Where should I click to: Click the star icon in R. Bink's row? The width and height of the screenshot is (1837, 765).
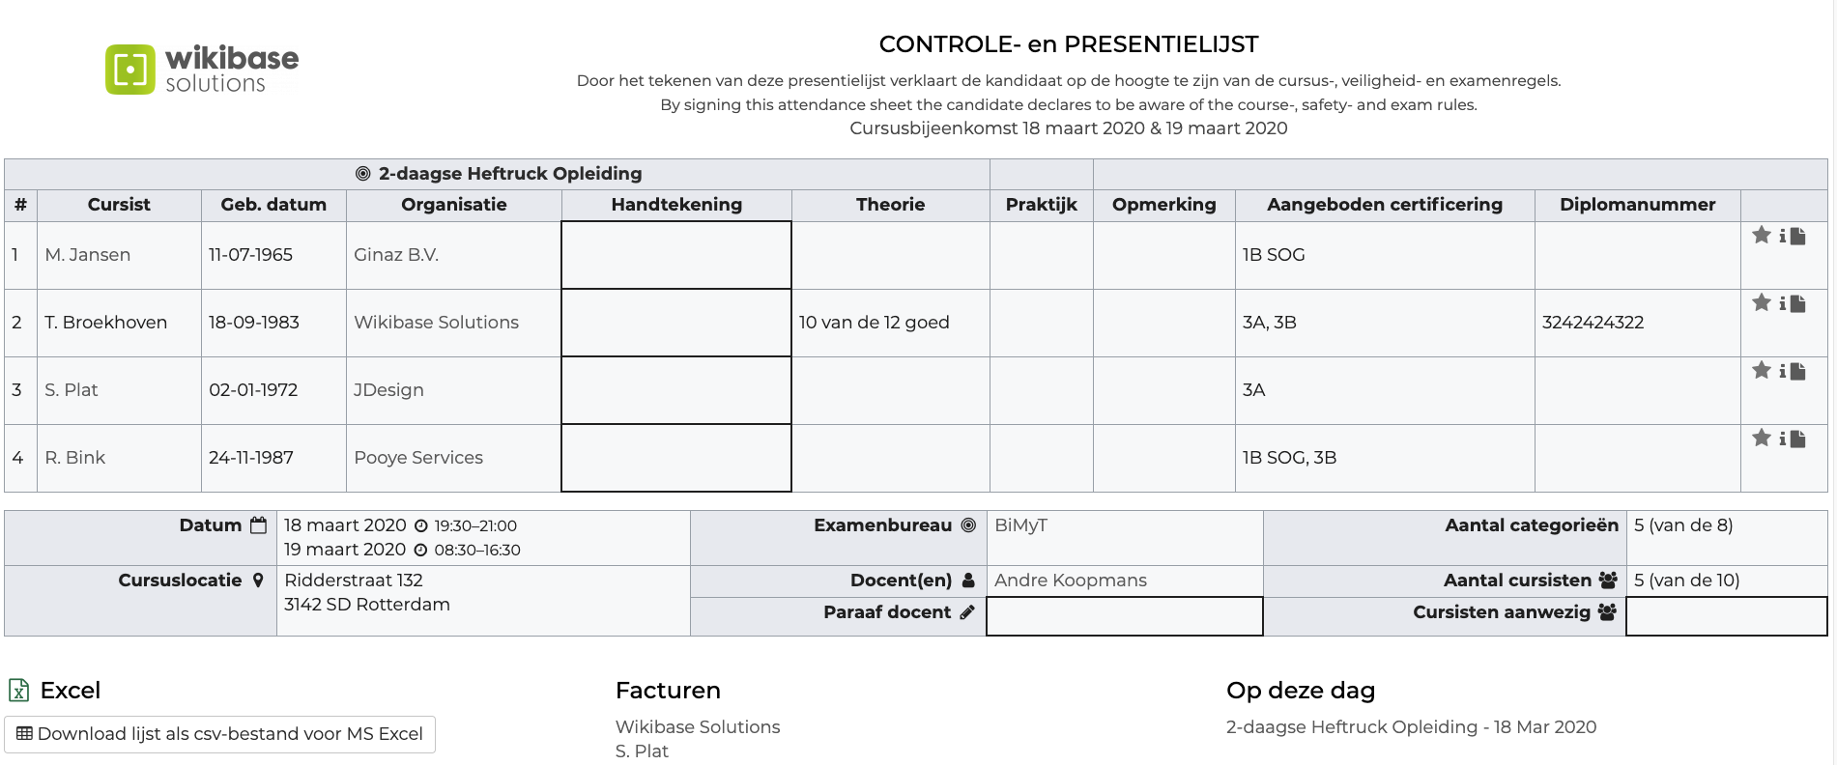pos(1762,438)
